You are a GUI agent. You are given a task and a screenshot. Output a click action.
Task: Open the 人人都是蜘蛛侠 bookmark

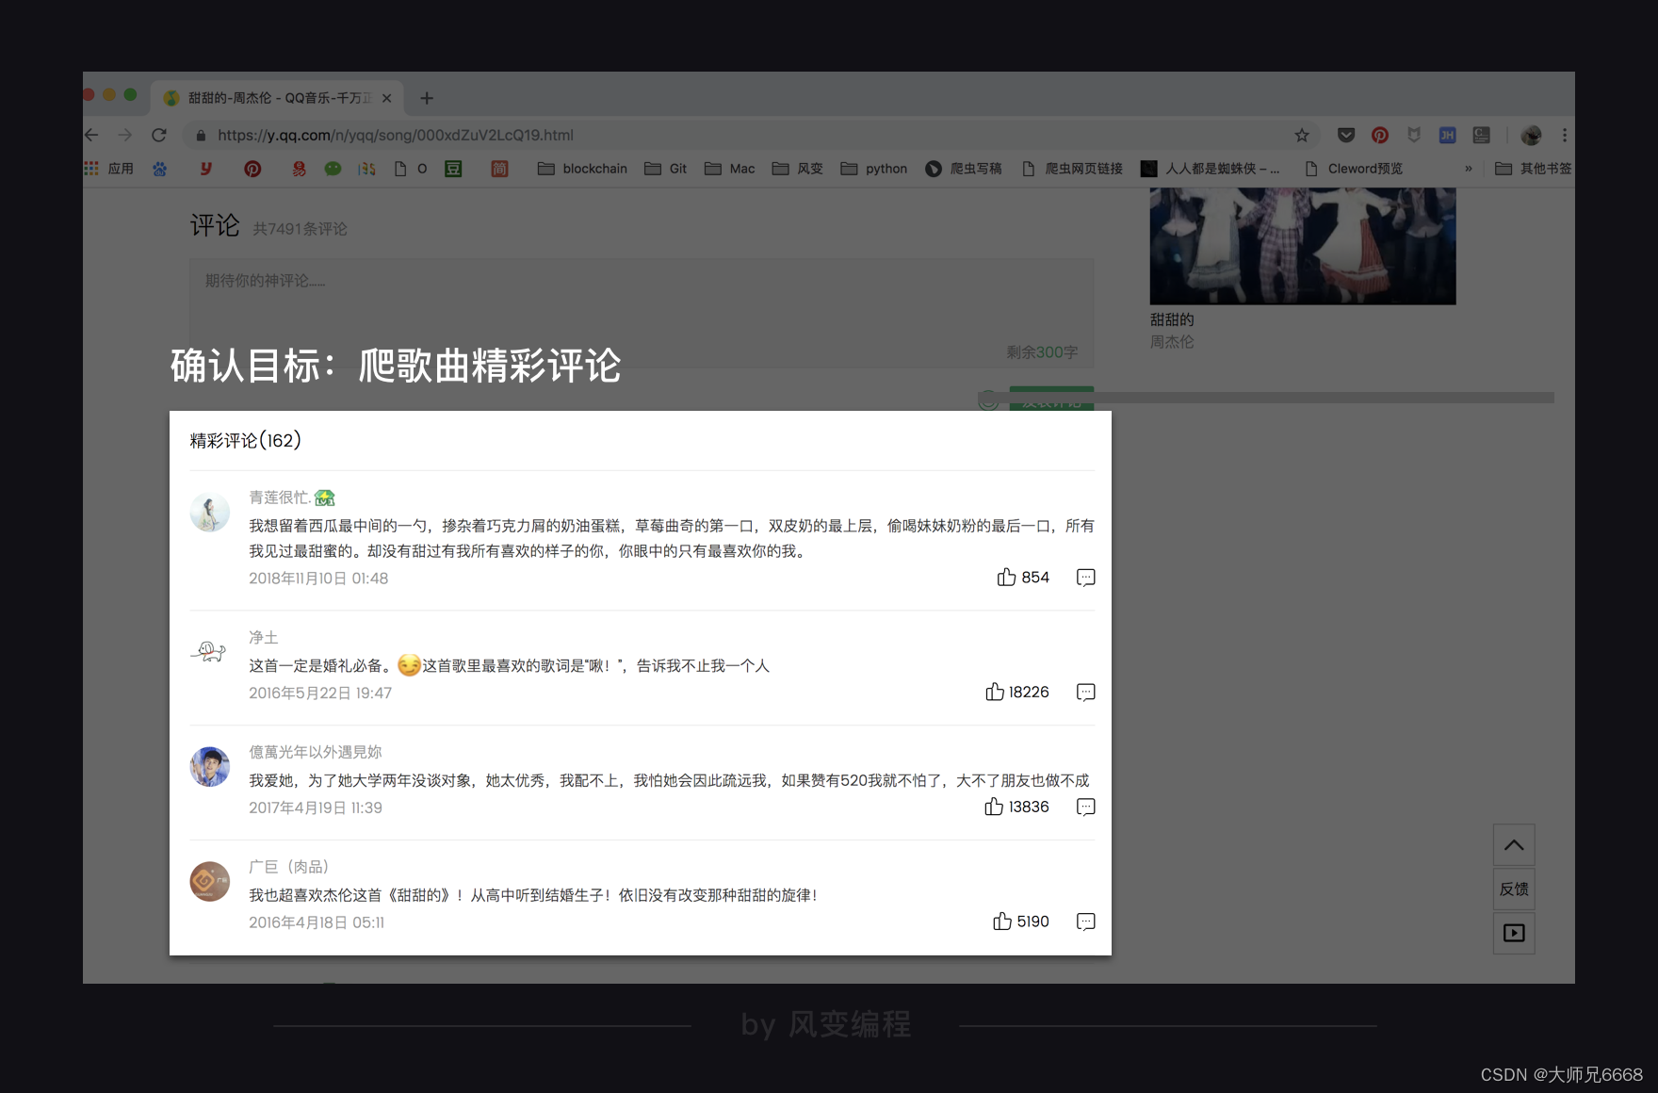pos(1211,169)
